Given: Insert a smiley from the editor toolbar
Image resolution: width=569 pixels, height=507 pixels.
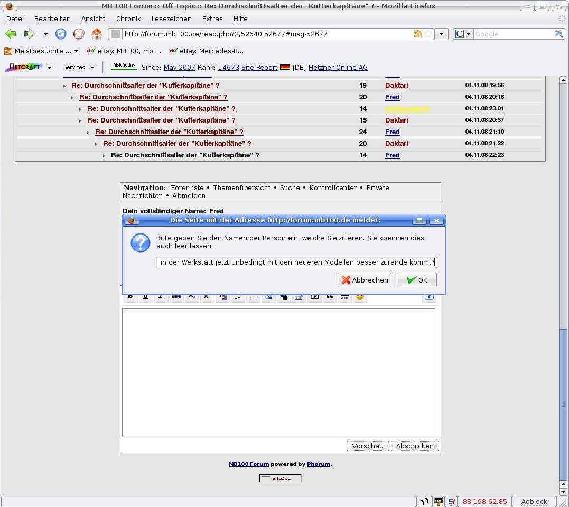Looking at the screenshot, I should tap(360, 297).
